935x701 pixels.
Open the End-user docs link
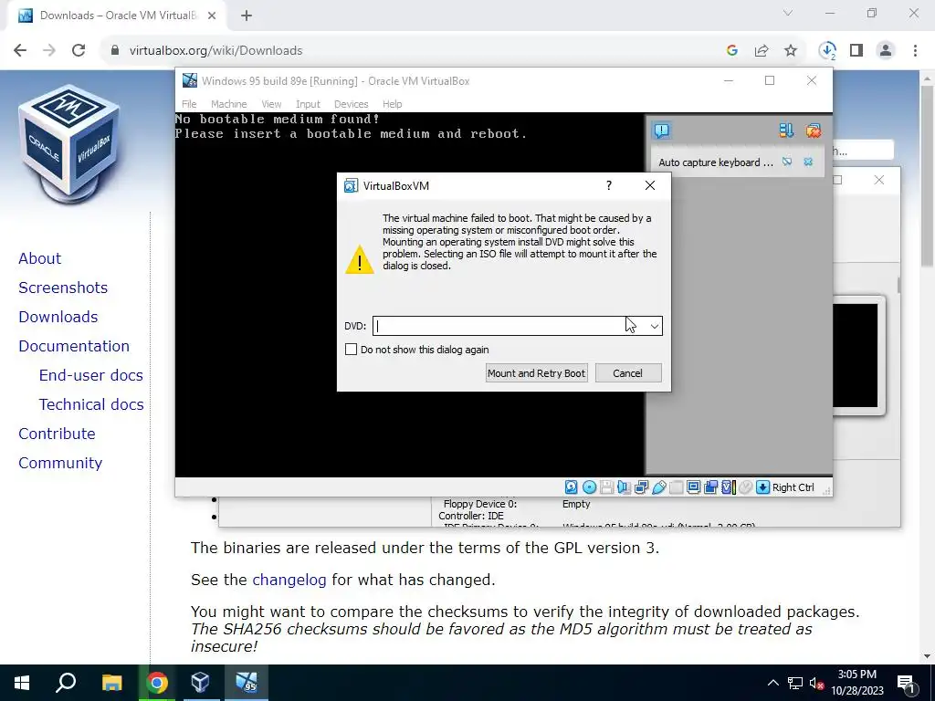click(x=91, y=375)
